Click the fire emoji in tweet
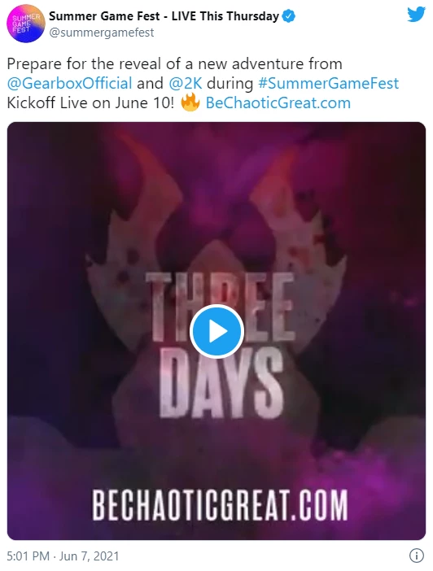The image size is (433, 571). coord(190,102)
